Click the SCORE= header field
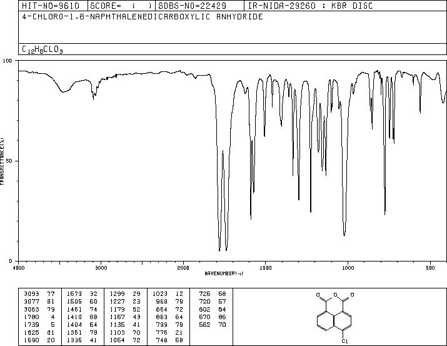Viewport: 447px width, 346px height. pos(121,6)
